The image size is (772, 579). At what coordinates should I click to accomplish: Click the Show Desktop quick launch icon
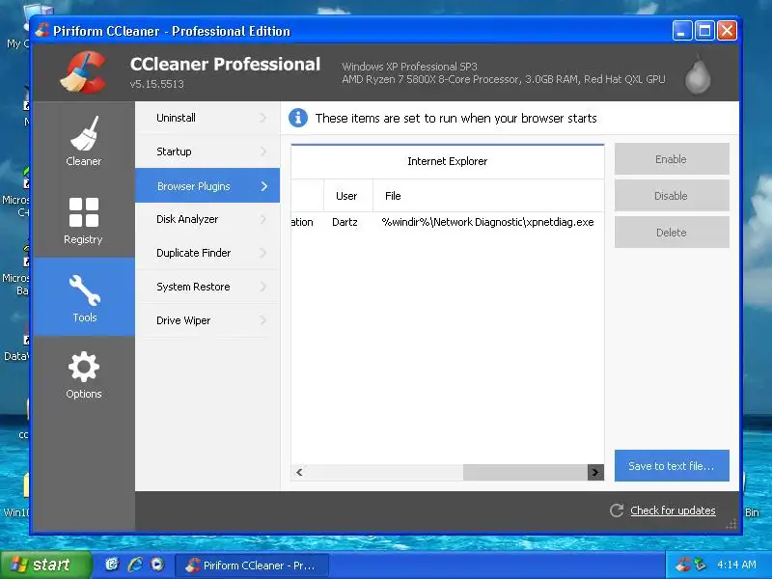pyautogui.click(x=112, y=565)
